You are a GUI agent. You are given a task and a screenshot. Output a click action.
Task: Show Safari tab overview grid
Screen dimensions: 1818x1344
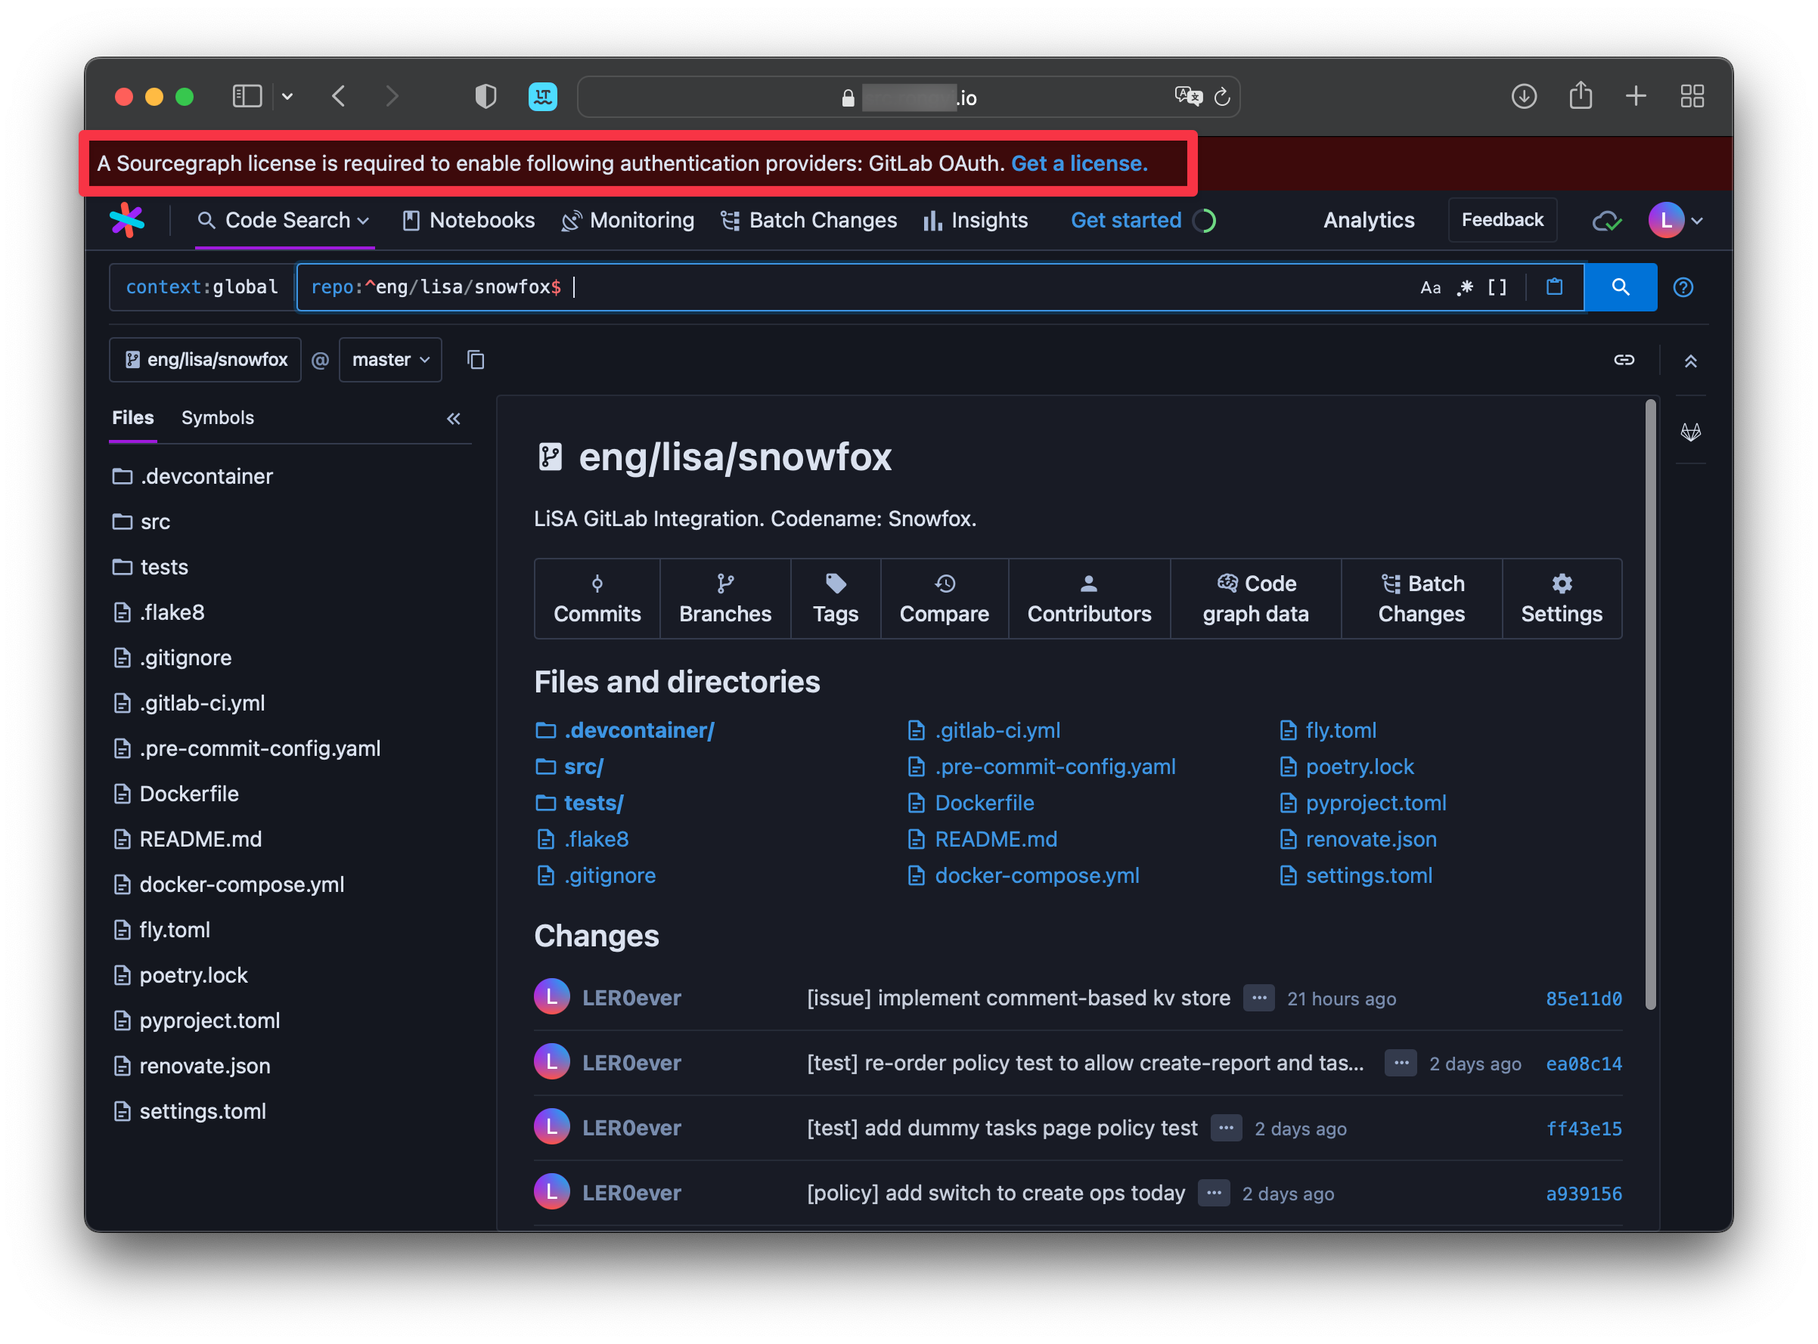(1692, 97)
